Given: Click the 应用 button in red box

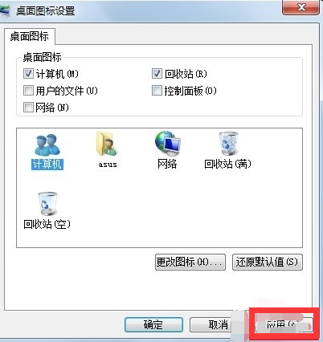Looking at the screenshot, I should [284, 325].
